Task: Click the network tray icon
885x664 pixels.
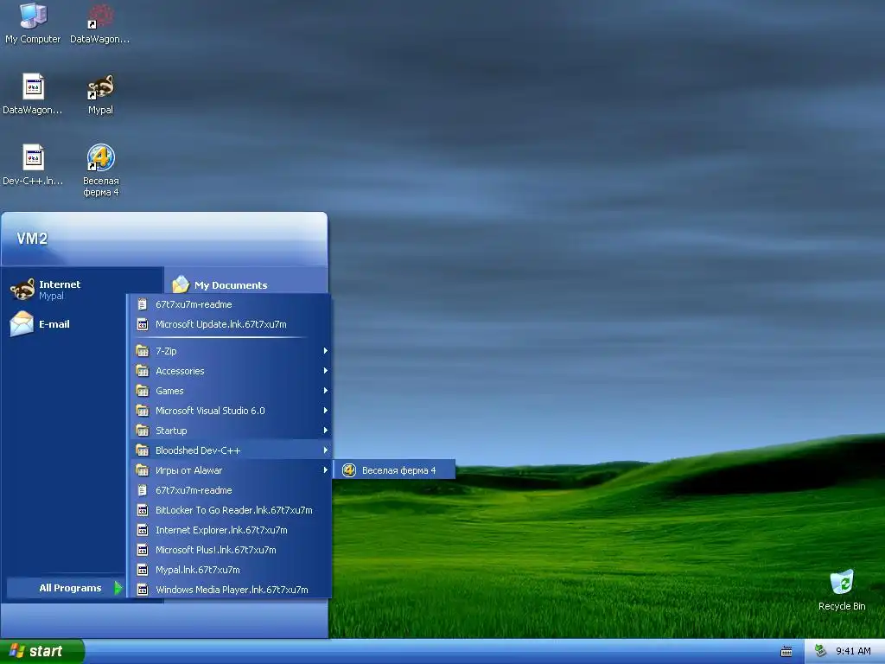Action: [821, 651]
